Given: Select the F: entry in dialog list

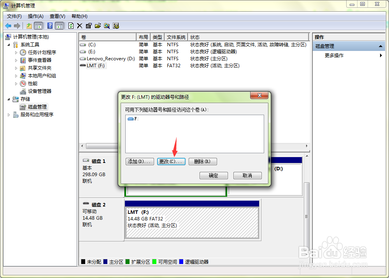Looking at the screenshot, I should coord(133,119).
